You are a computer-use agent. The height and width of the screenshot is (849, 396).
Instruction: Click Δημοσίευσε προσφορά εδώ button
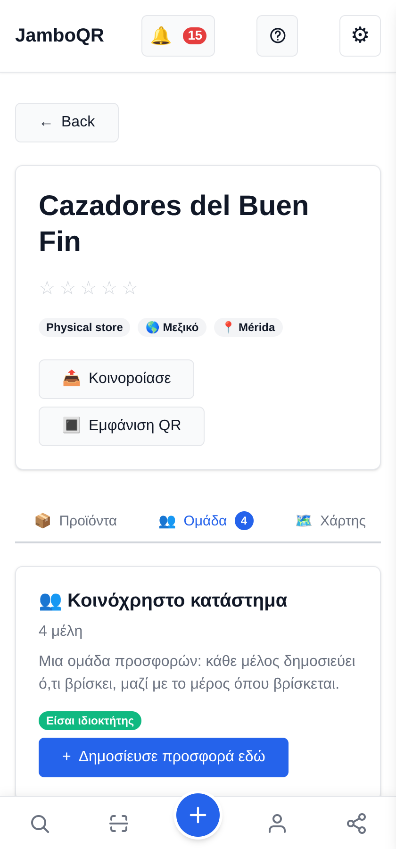164,757
